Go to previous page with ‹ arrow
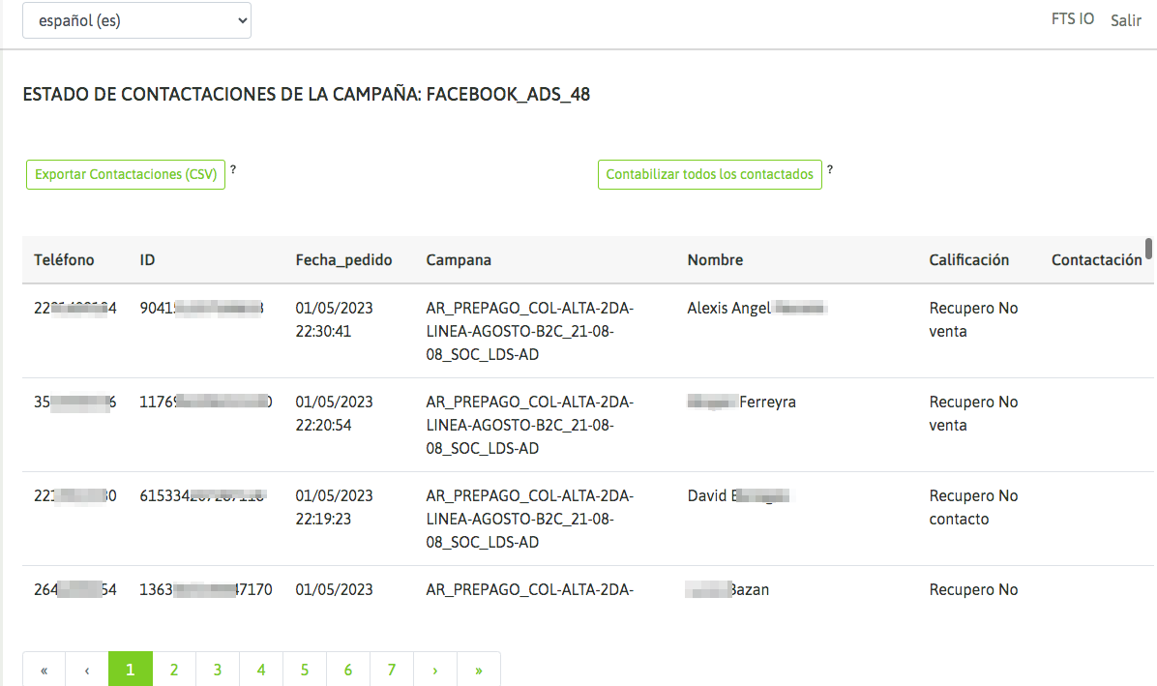Screen dimensions: 1157x686 [87, 670]
